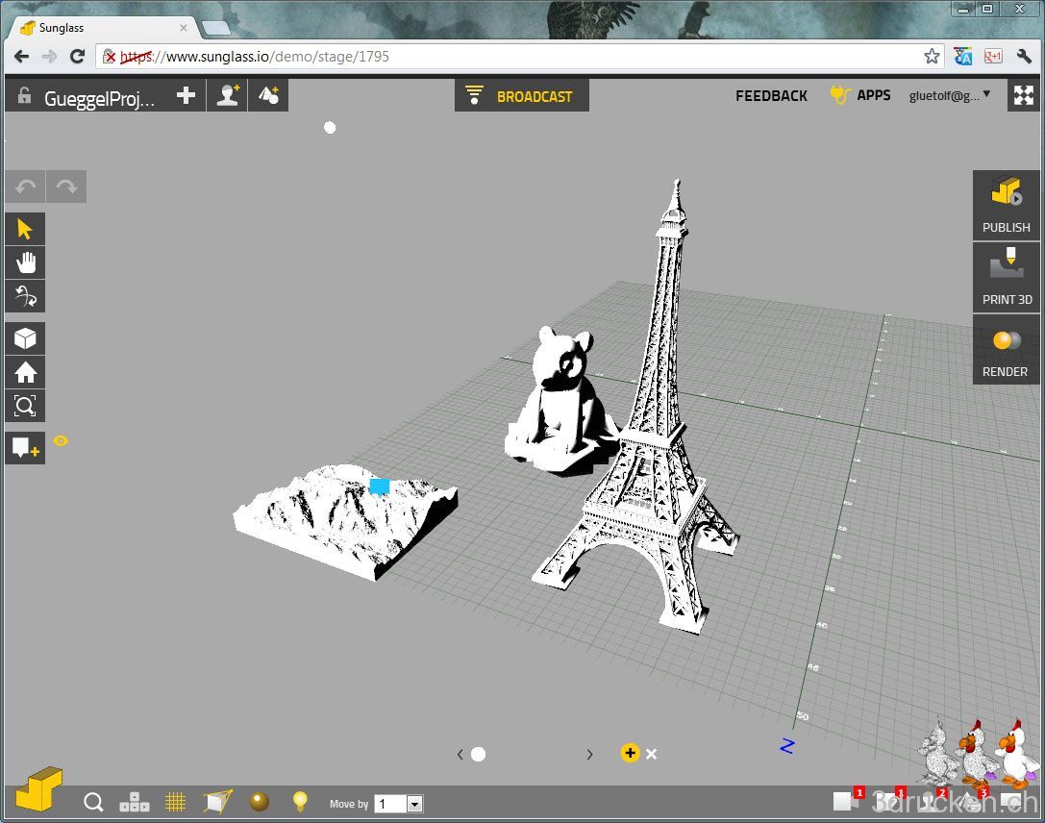
Task: Click inside the Move by value field
Action: [390, 804]
